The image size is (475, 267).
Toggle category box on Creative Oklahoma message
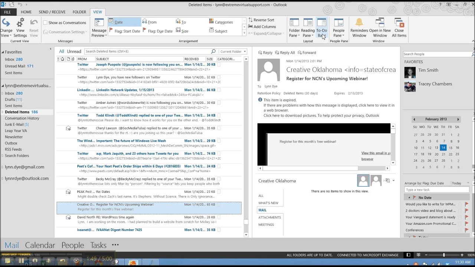(x=219, y=204)
